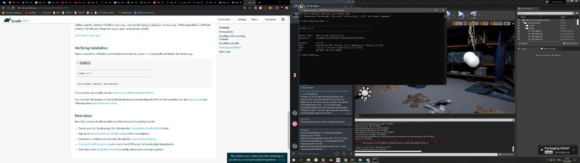Switch to the World Settings tab
580x163 pixels.
pyautogui.click(x=549, y=48)
